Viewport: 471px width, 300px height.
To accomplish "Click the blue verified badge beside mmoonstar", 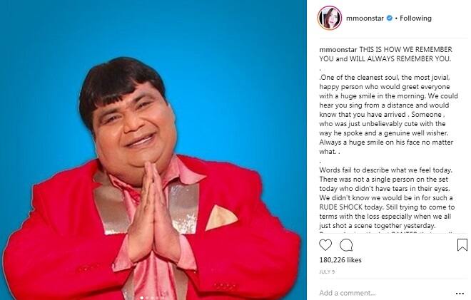I will (x=390, y=19).
